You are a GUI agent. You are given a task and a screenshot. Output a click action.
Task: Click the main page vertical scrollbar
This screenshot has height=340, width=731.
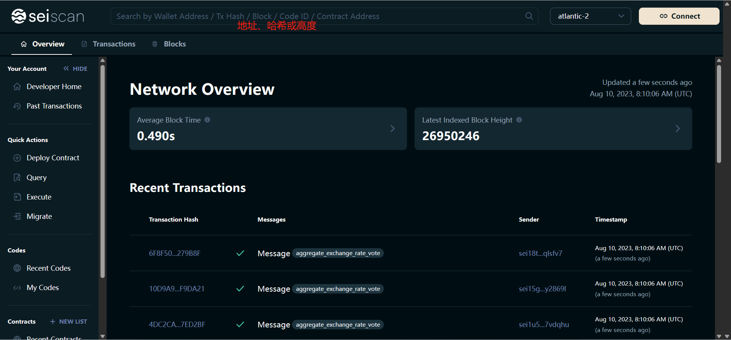click(719, 114)
